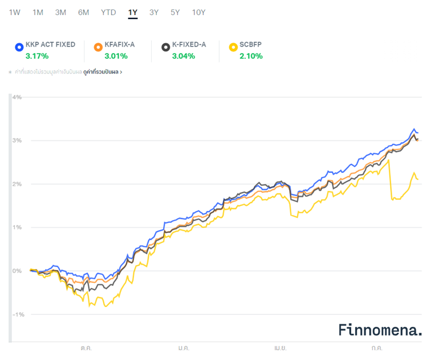Click the 1% y-axis label
Image resolution: width=437 pixels, height=362 pixels.
click(17, 227)
